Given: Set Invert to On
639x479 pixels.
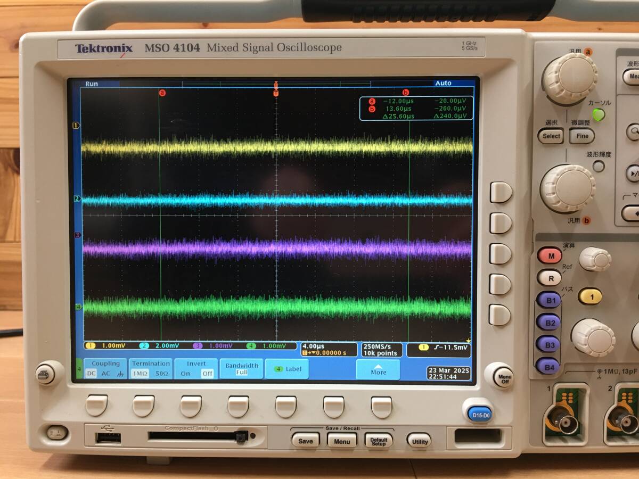Looking at the screenshot, I should coord(185,374).
